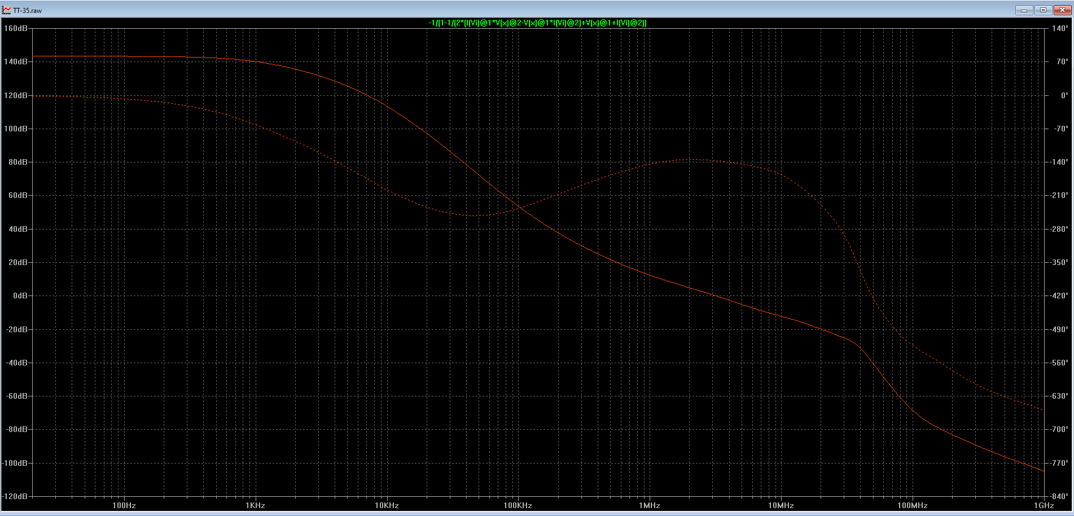Close the TT-35.raw plot window
The width and height of the screenshot is (1074, 516).
[x=1062, y=10]
